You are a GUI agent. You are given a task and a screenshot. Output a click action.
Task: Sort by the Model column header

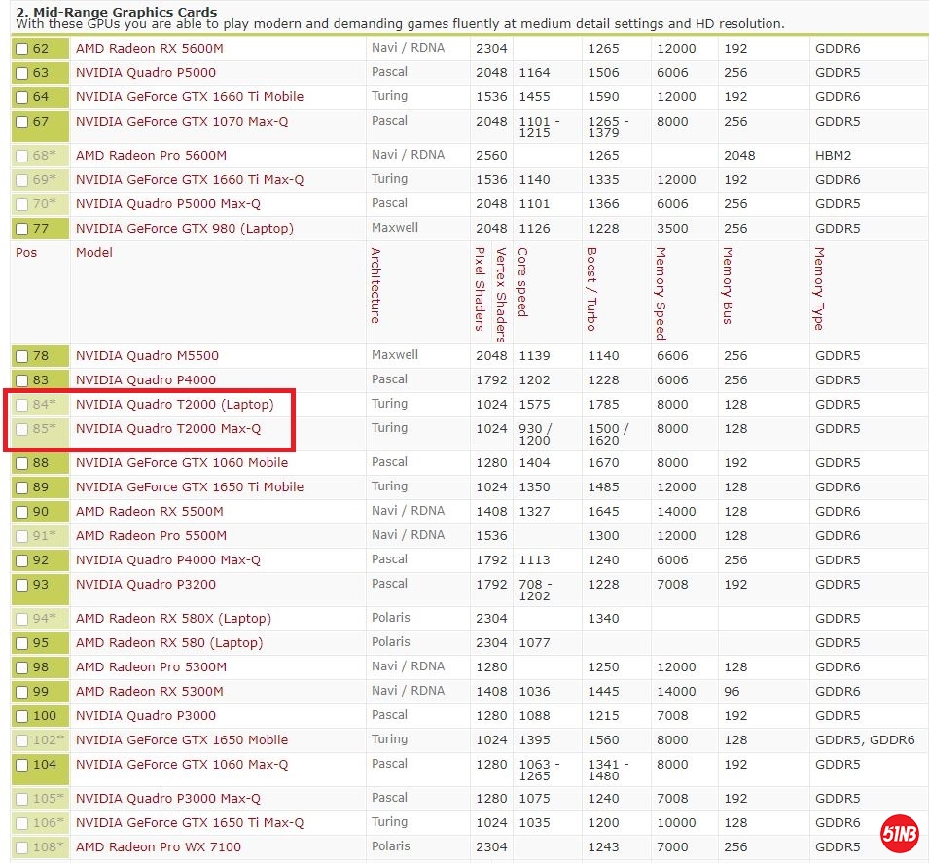click(x=94, y=253)
